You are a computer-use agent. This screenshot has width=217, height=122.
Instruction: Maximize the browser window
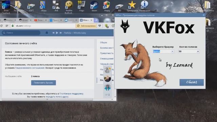(106, 15)
